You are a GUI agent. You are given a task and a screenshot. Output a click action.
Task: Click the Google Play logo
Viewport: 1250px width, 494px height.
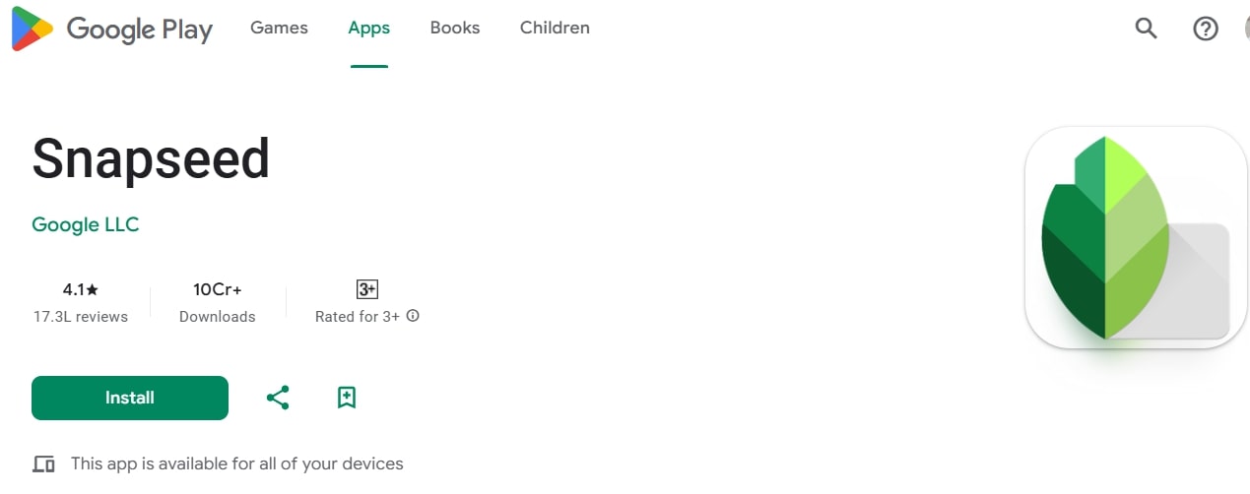[111, 29]
